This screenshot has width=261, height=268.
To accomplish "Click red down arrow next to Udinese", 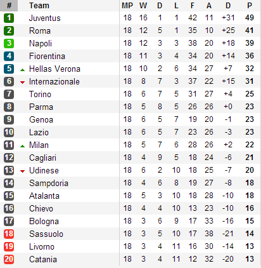I will (22, 171).
